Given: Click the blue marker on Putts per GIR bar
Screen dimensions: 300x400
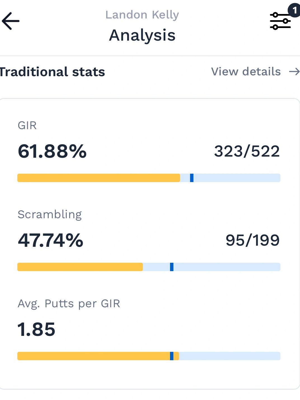Looking at the screenshot, I should click(172, 356).
